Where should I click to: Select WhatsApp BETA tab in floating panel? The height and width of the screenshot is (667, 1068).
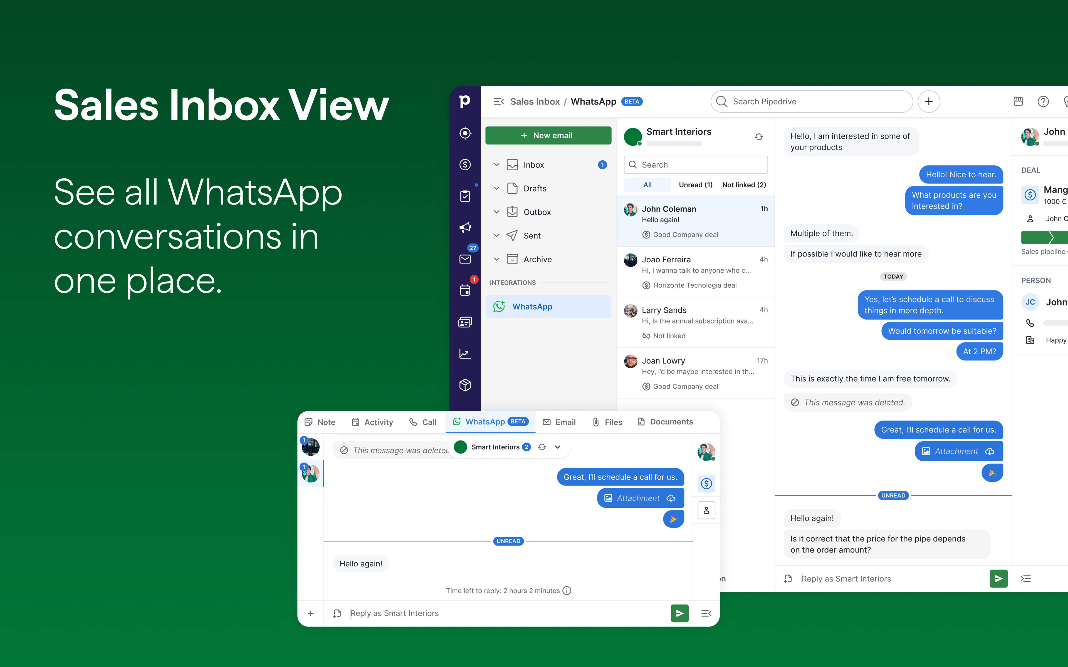[490, 422]
